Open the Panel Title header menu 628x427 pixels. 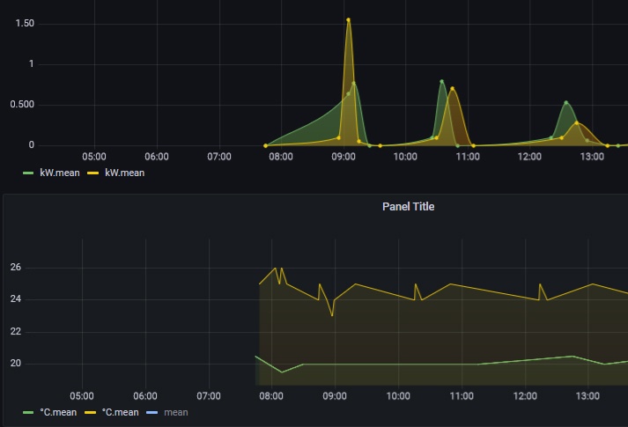click(408, 207)
